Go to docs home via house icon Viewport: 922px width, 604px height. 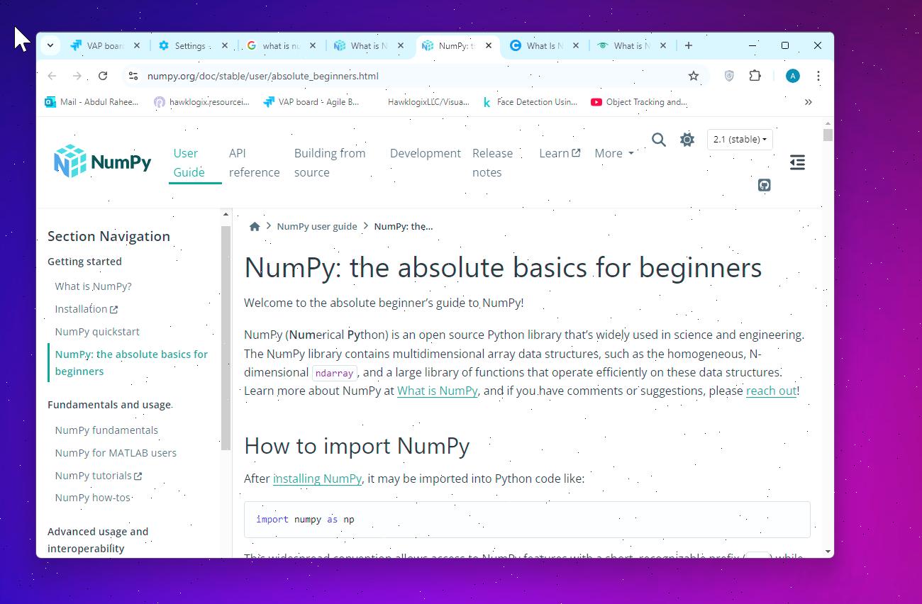[x=255, y=226]
